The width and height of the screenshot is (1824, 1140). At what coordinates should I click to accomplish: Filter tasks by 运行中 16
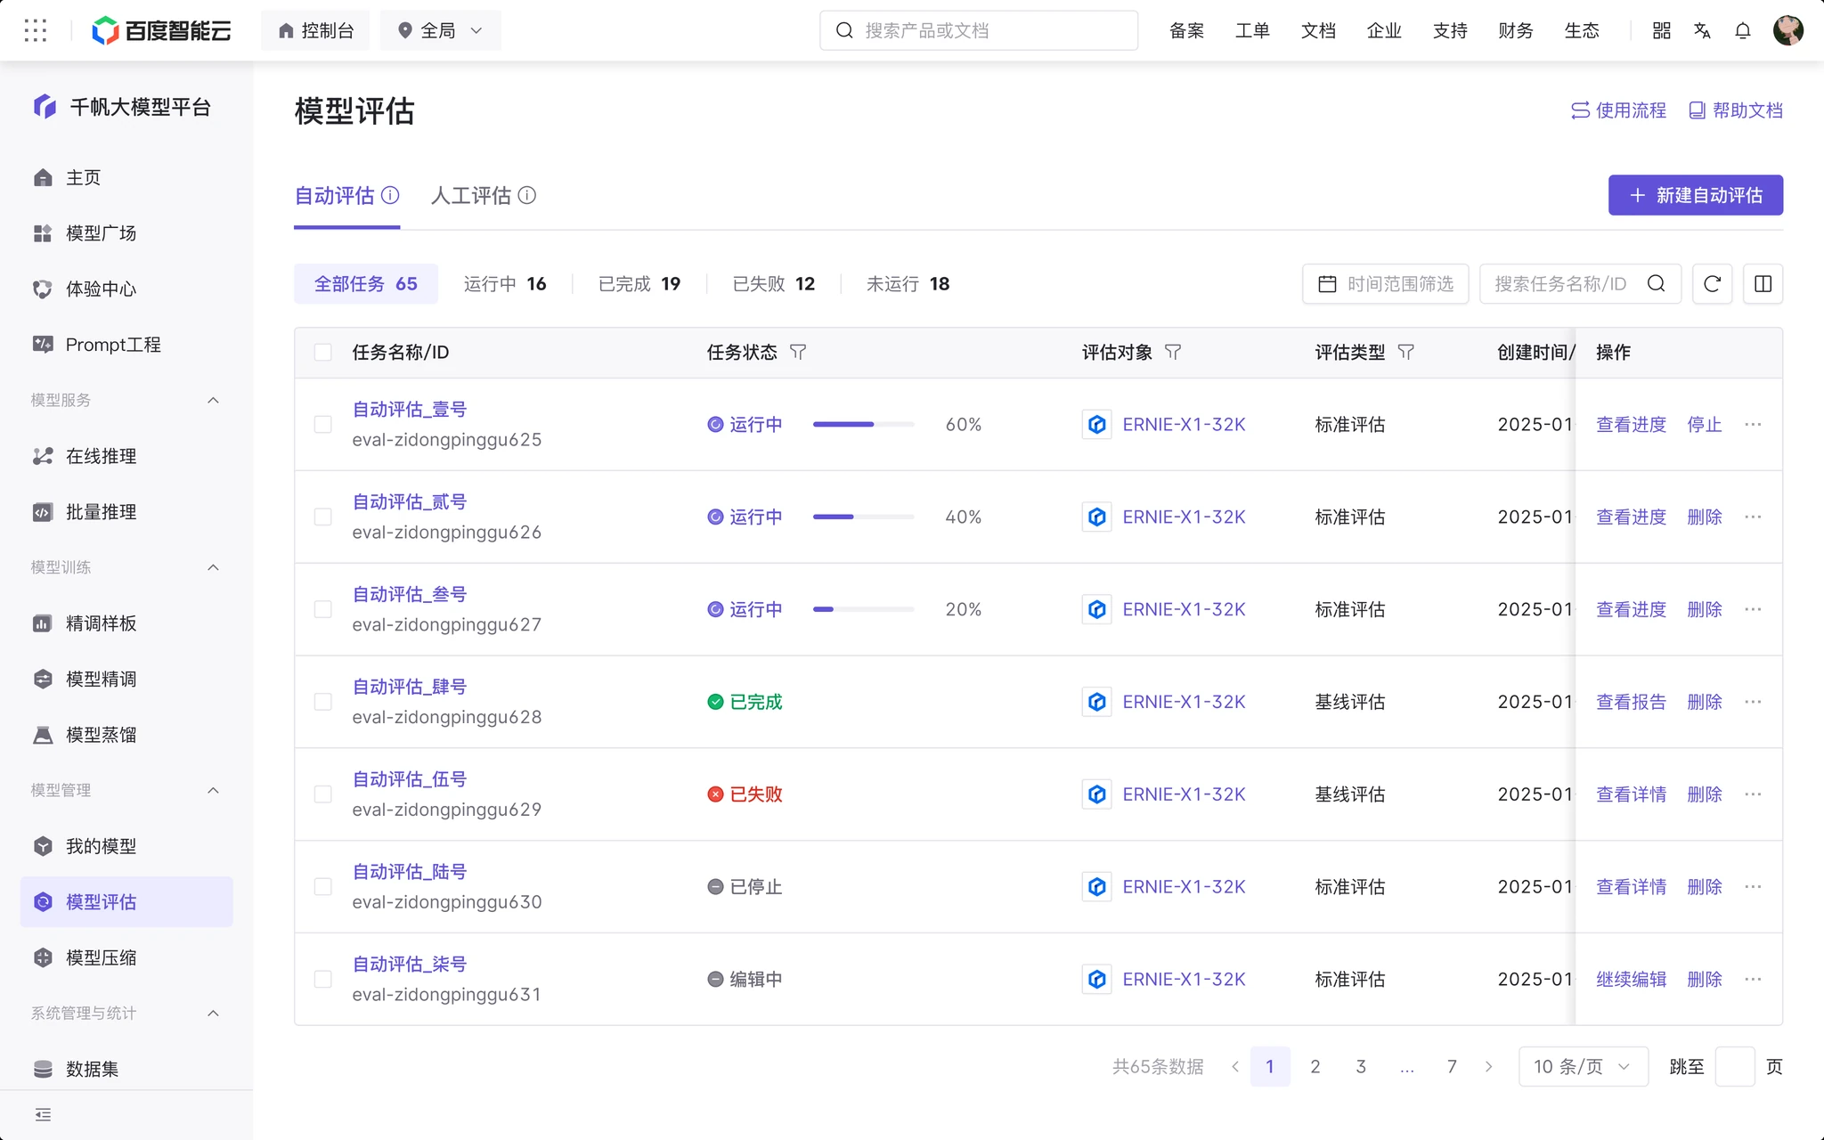point(505,284)
